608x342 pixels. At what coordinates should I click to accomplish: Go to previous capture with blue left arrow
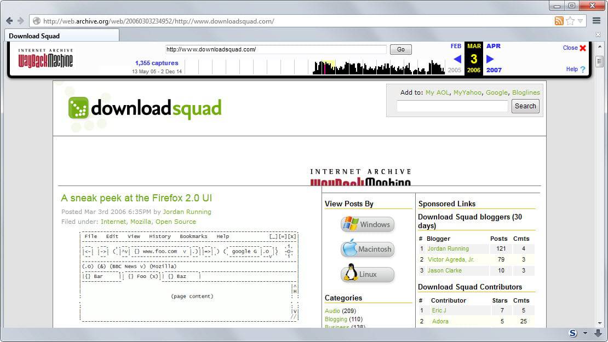pyautogui.click(x=457, y=59)
